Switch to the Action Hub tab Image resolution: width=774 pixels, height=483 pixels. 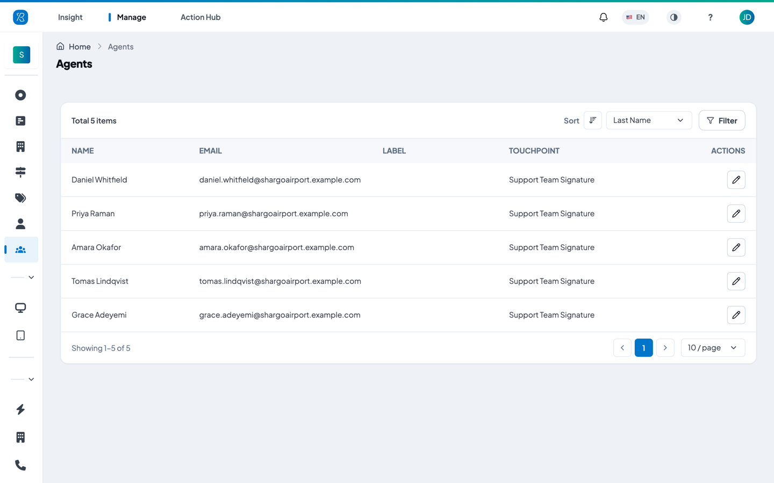pos(200,17)
